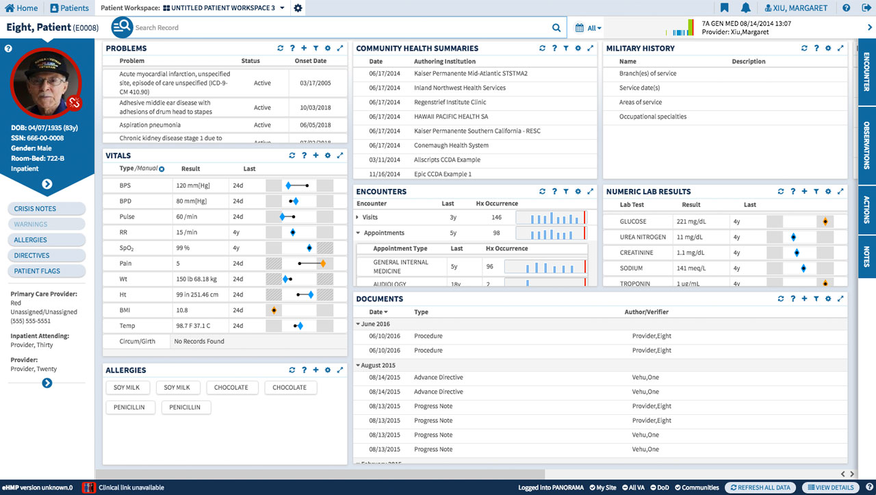876x495 pixels.
Task: Open bookmarks from top bar icon
Action: pos(725,8)
